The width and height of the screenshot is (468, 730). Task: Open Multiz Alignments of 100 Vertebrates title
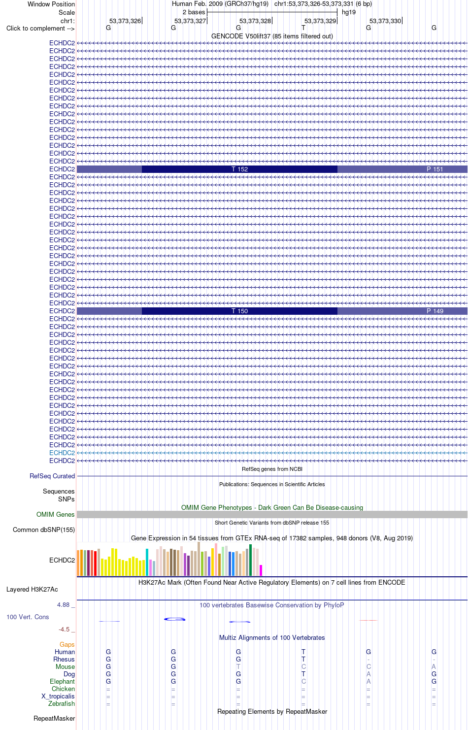tap(272, 637)
